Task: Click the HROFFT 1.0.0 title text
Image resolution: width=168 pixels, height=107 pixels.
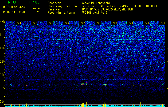Action: coord(21,2)
